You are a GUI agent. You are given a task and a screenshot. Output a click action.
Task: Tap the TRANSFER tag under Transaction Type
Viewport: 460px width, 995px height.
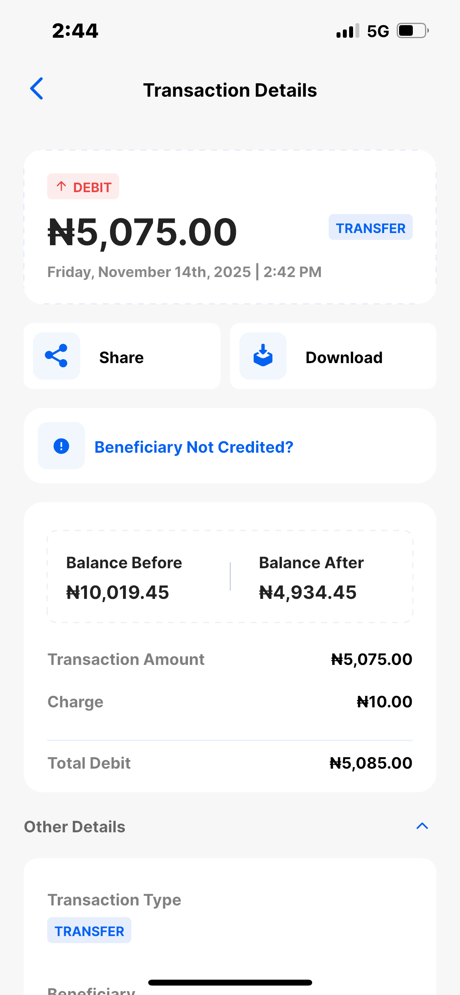89,931
